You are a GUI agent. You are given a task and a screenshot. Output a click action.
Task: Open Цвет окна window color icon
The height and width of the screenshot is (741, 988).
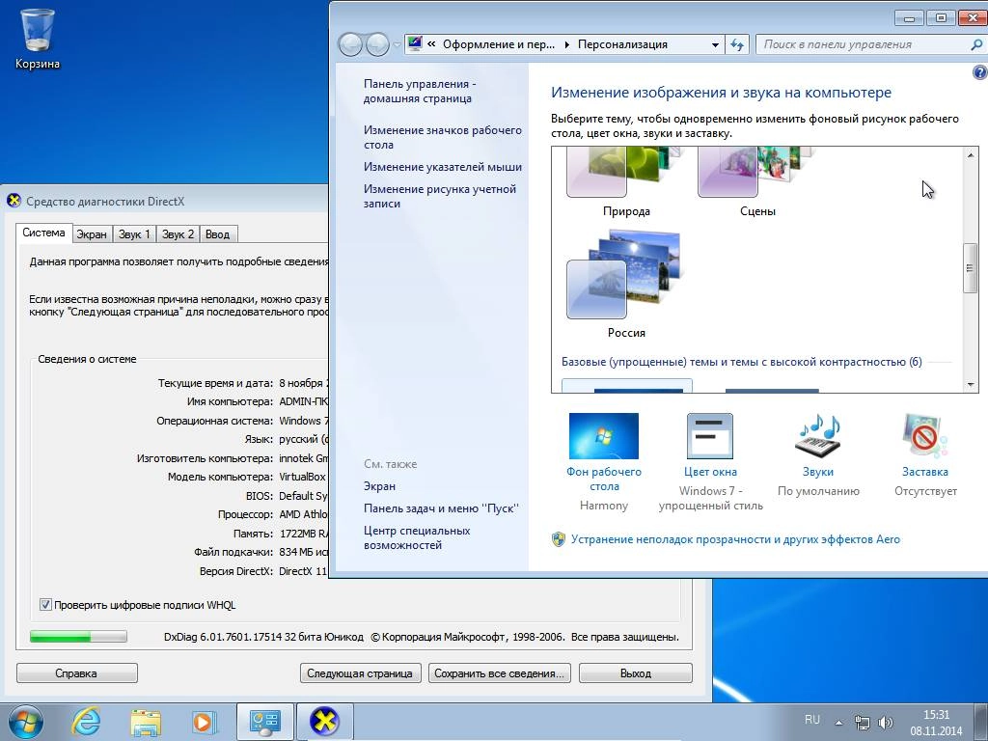click(709, 436)
